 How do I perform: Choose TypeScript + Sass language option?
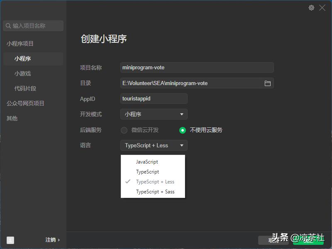[155, 191]
